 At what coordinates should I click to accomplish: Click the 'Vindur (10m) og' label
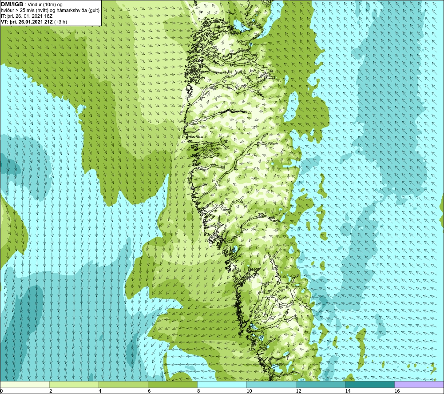coord(46,5)
